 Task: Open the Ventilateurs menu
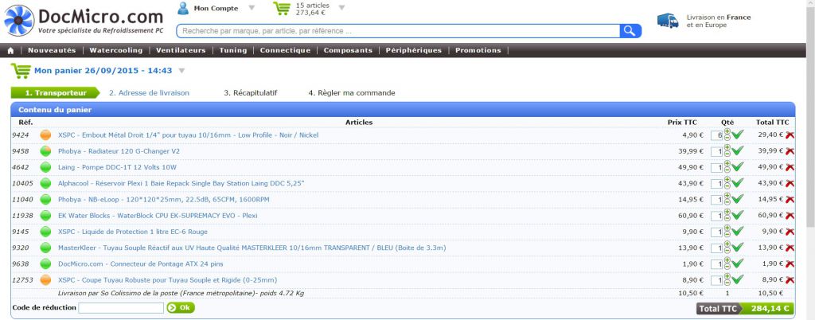coord(181,50)
